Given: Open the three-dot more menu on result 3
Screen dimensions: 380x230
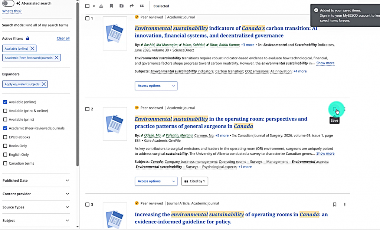Looking at the screenshot, I should tap(345, 204).
